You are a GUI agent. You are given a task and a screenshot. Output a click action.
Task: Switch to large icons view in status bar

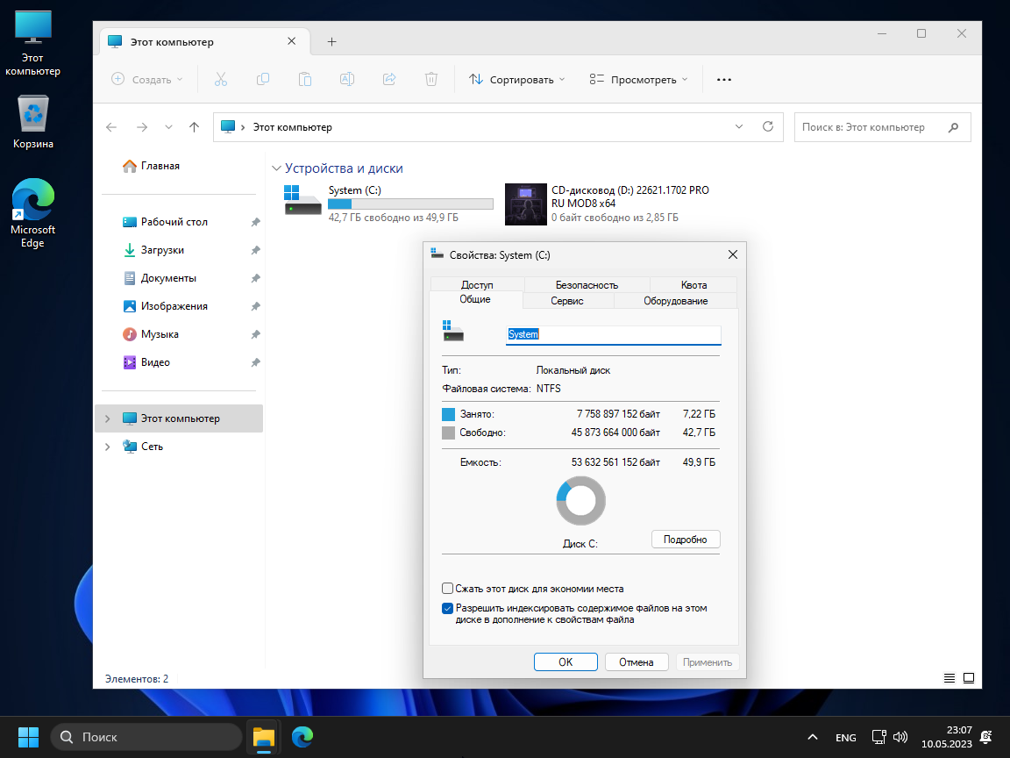(969, 678)
